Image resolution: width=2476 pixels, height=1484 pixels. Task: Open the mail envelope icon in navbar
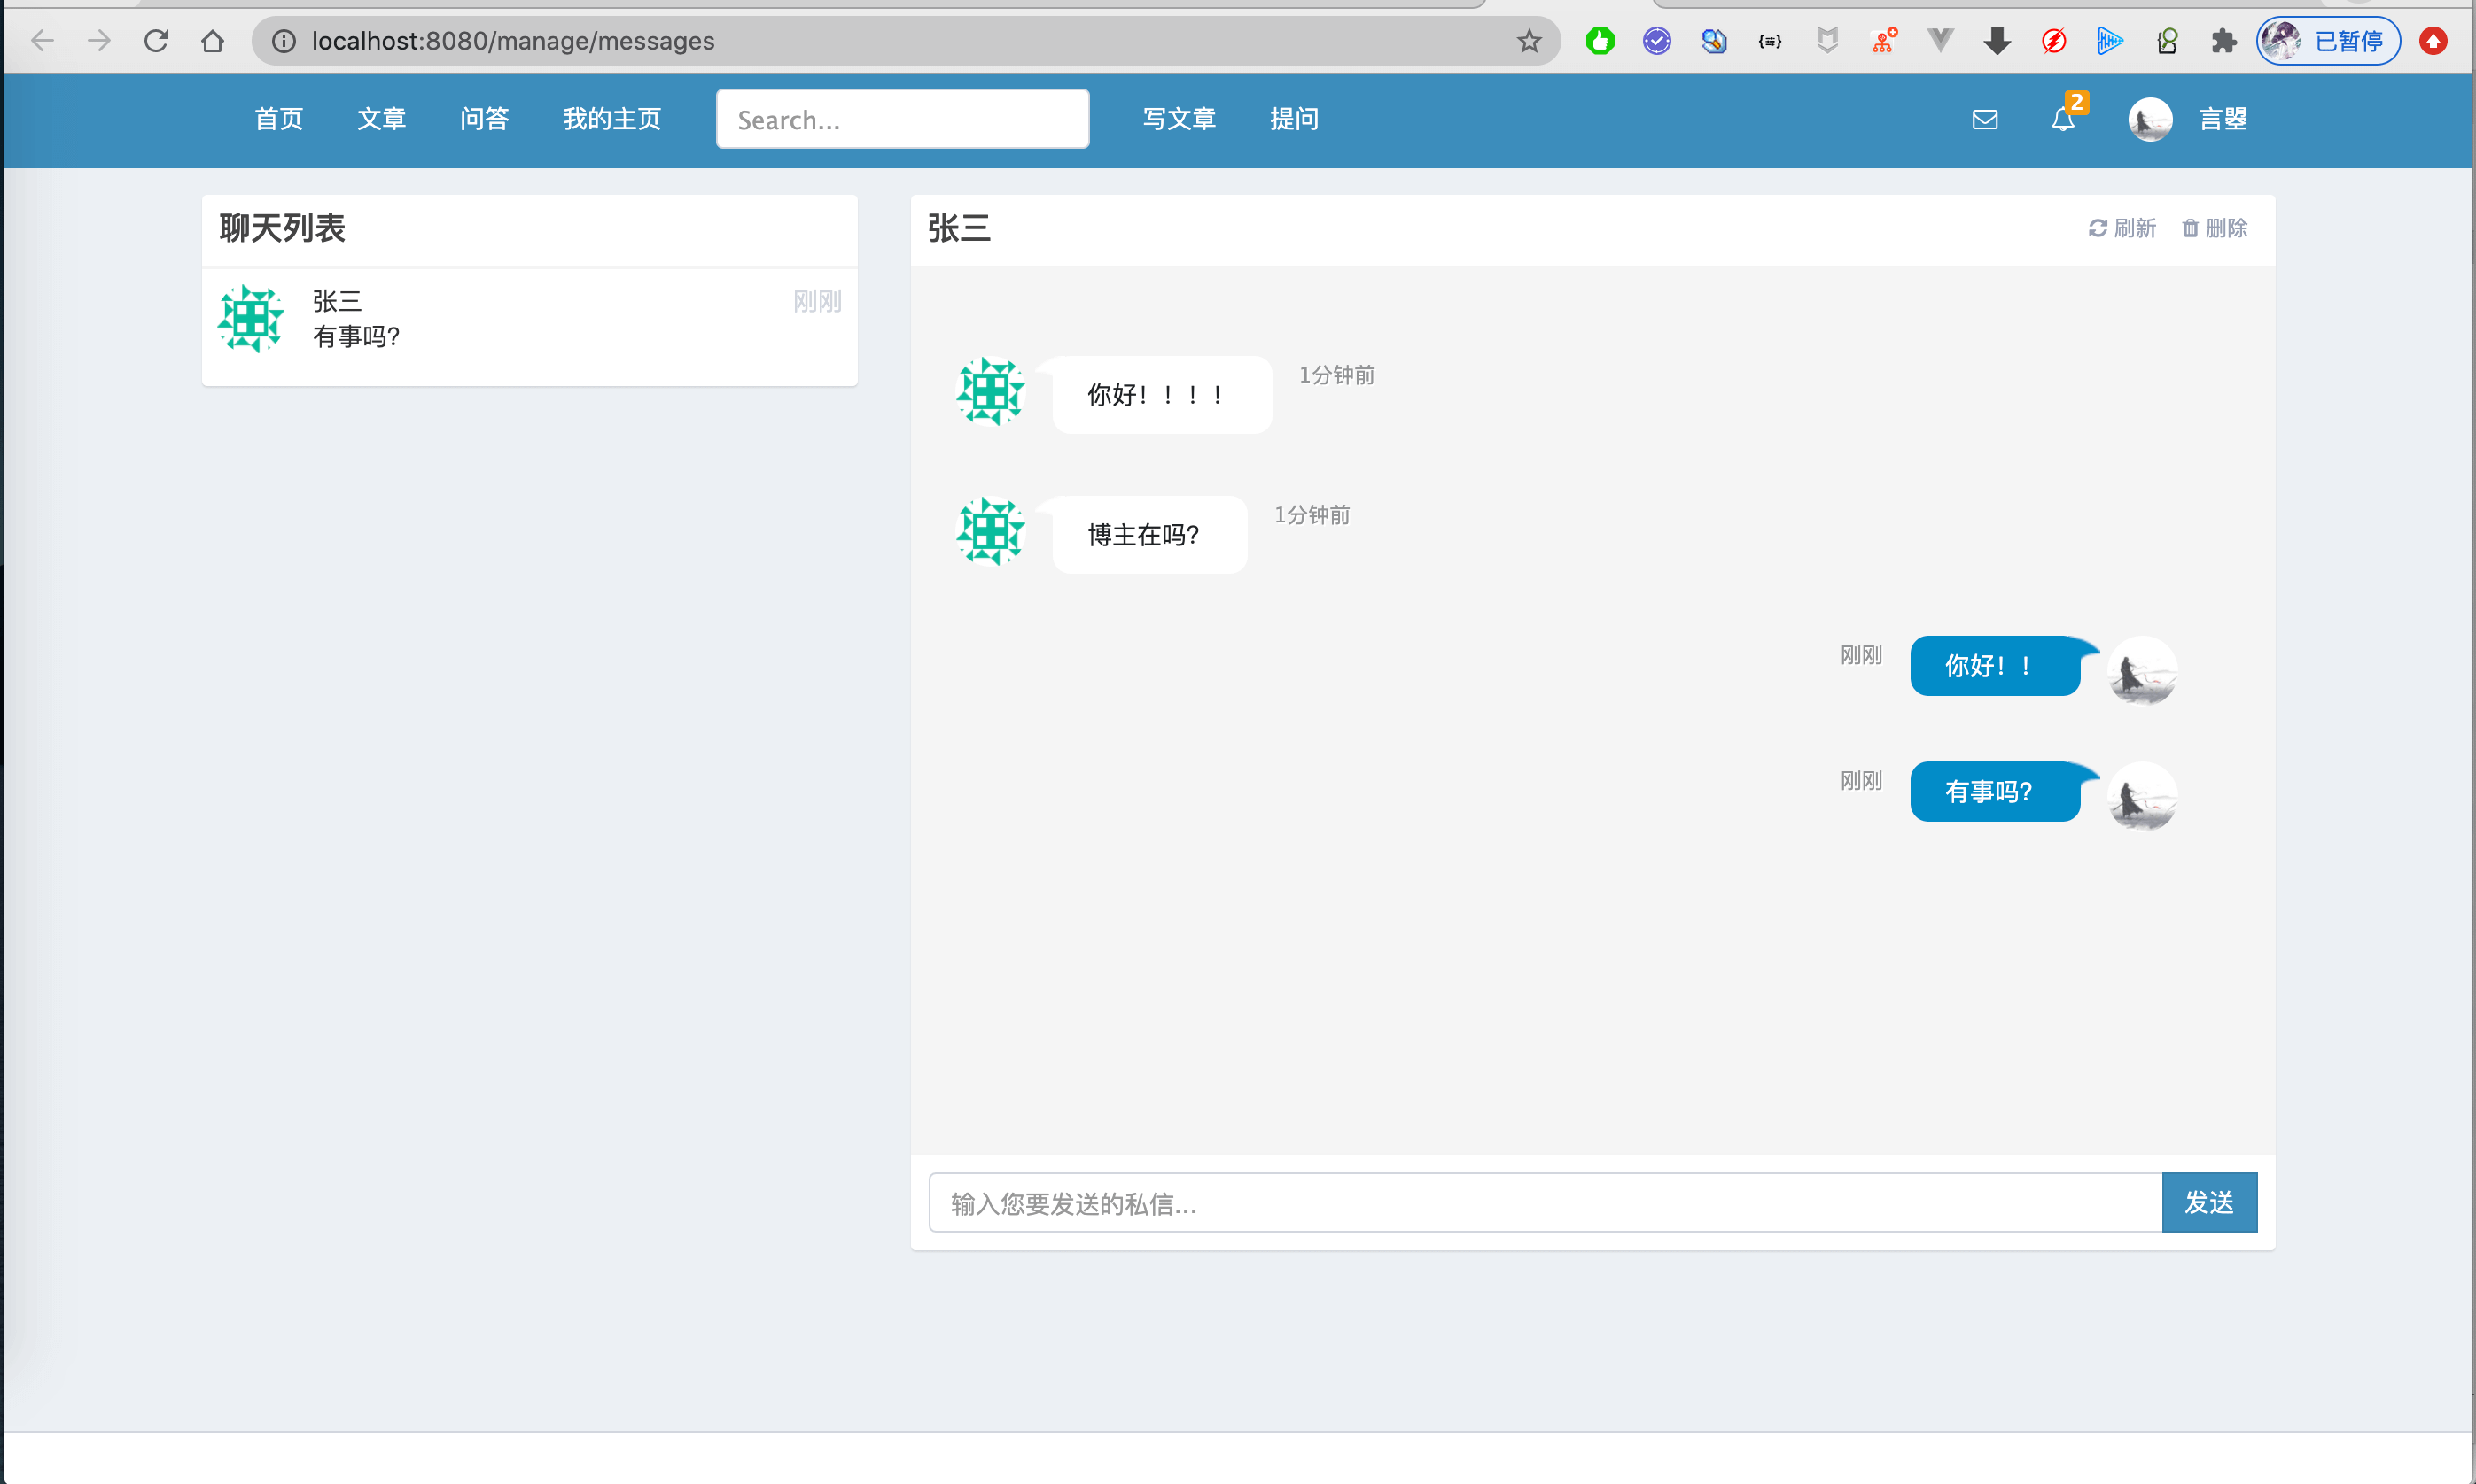[x=1984, y=120]
